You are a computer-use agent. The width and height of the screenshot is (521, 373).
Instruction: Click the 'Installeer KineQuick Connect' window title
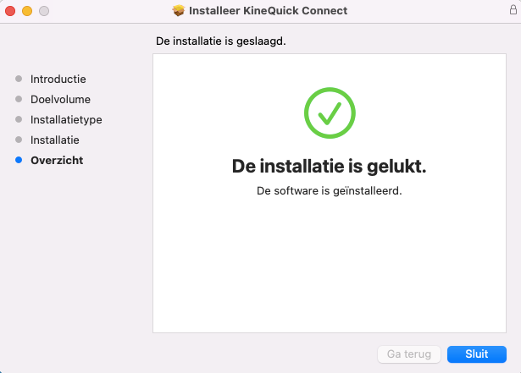(269, 11)
